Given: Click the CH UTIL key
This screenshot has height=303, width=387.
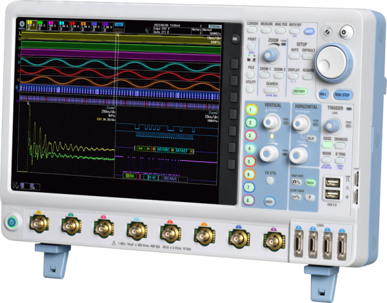Looking at the screenshot, I should pos(270,181).
